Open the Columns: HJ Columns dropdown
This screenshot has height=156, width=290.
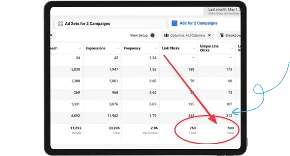188,35
